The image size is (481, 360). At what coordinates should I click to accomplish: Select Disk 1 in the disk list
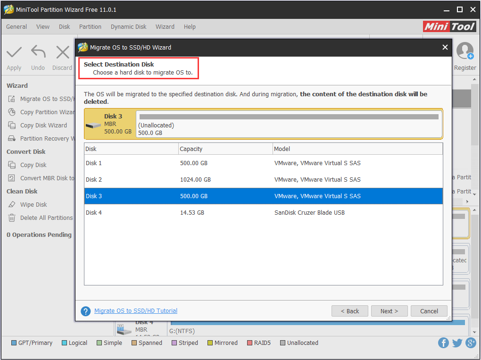(x=263, y=163)
